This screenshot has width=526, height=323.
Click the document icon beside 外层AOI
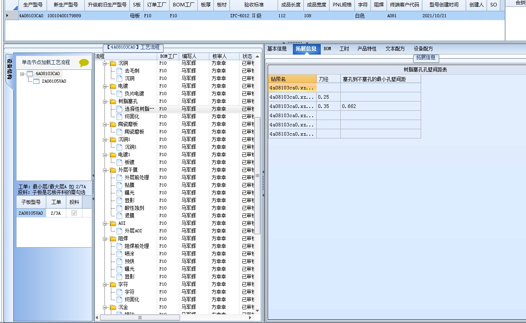pos(119,231)
